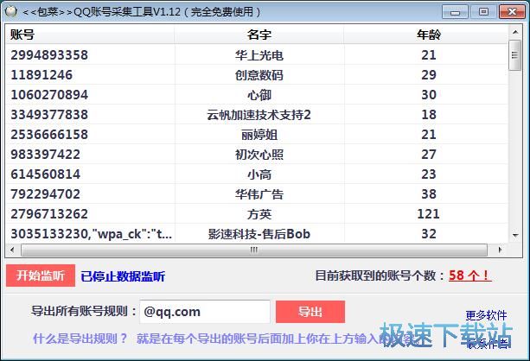Click the vertical scrollbar up arrow

515,32
